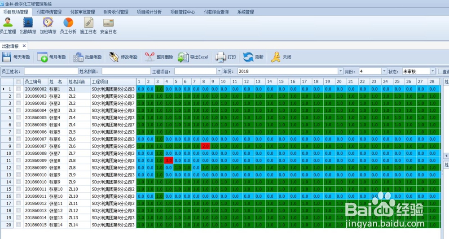449x239 pixels.
Task: Toggle header select-all checkbox
Action: (x=18, y=82)
